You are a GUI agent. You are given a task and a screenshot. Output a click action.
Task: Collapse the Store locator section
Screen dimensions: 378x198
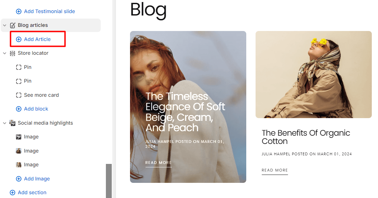4,53
